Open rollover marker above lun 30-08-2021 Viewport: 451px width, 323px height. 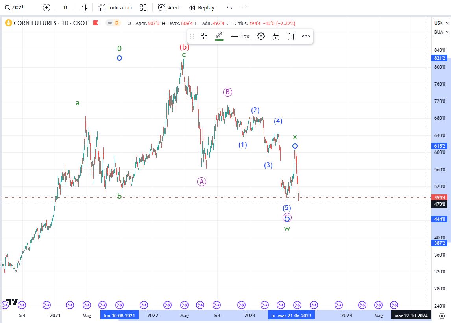[x=119, y=305]
